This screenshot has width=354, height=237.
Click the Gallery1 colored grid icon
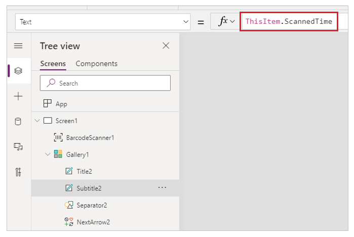tap(58, 154)
